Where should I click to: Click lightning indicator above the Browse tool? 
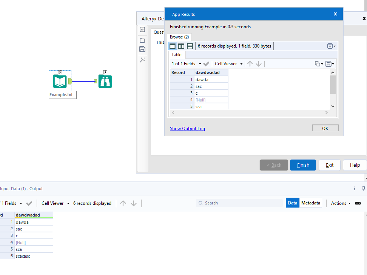pos(105,72)
